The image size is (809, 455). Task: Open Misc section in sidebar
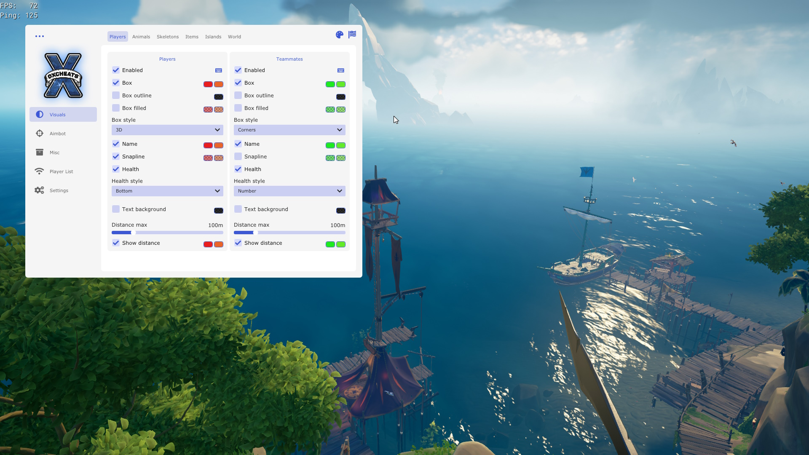coord(54,153)
